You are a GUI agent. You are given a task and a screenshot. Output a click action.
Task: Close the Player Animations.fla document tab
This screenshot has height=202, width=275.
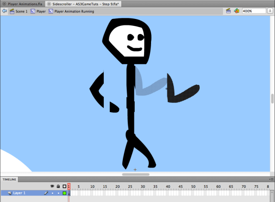coord(4,4)
